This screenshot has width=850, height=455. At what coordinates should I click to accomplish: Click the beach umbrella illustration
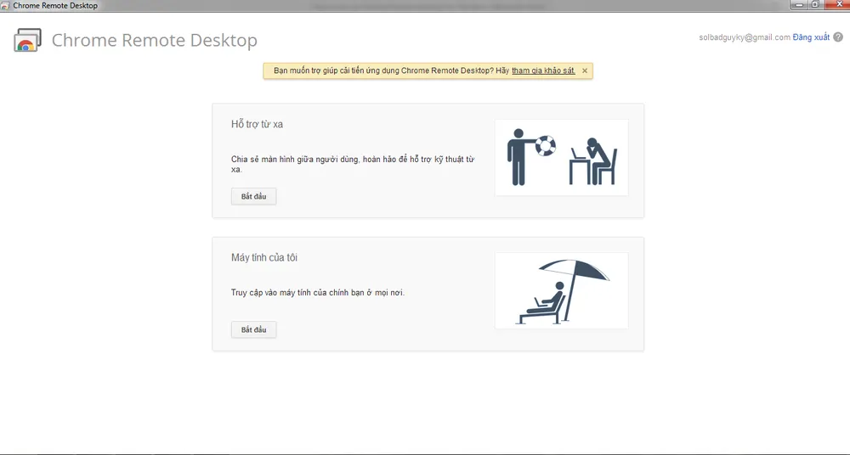pos(562,291)
